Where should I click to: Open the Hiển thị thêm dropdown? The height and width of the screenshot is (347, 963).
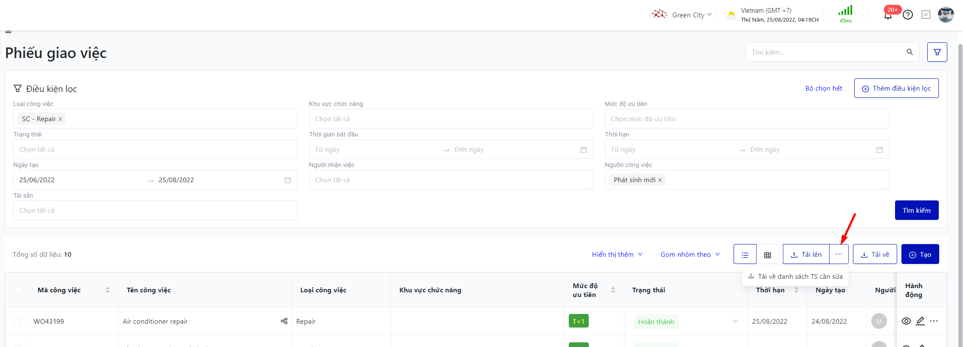point(617,254)
